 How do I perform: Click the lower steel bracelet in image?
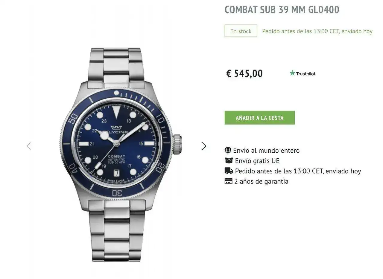[x=117, y=230]
